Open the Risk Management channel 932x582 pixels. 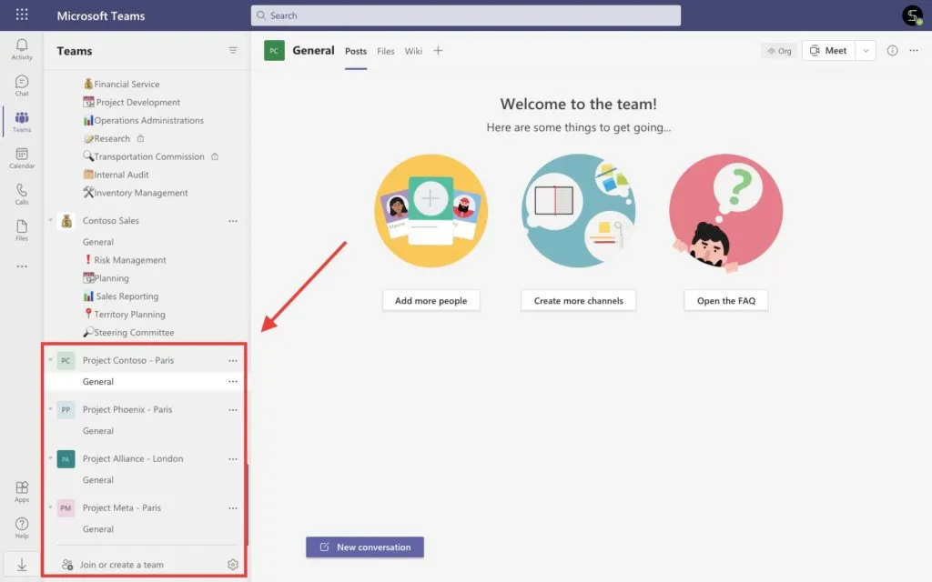pyautogui.click(x=124, y=260)
